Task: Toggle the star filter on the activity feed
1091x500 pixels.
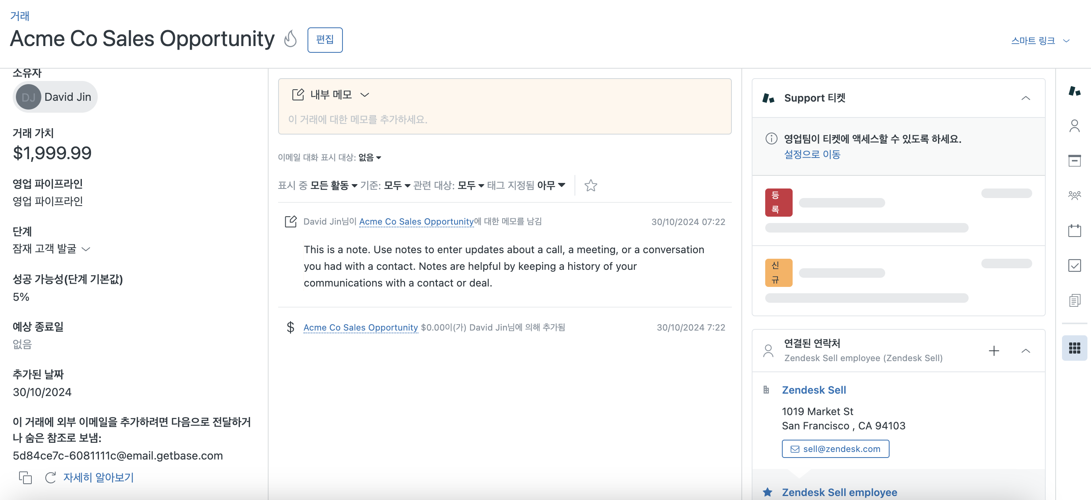Action: [590, 185]
